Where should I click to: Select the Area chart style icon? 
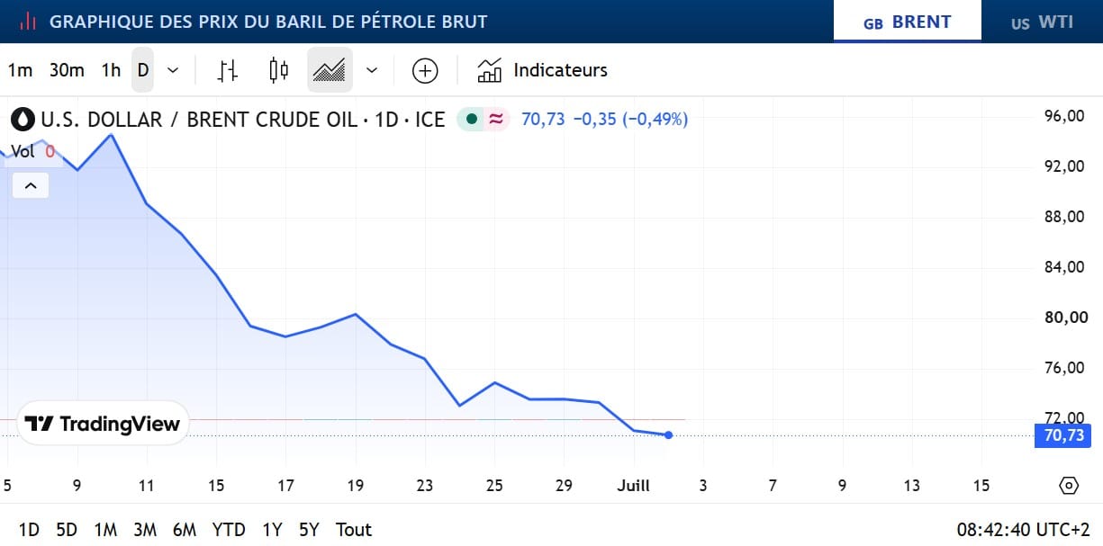(x=330, y=70)
